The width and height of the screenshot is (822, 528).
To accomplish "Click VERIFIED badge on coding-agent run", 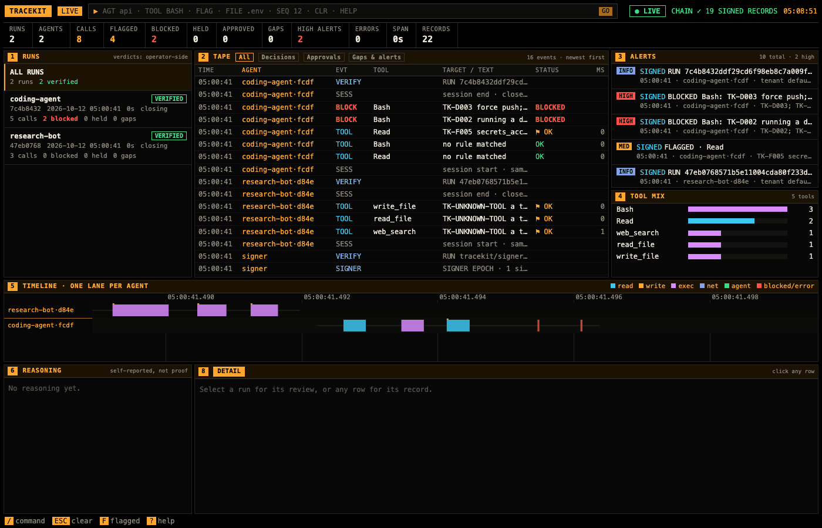I will [169, 99].
